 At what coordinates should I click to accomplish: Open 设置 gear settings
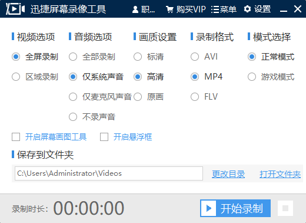(257, 9)
